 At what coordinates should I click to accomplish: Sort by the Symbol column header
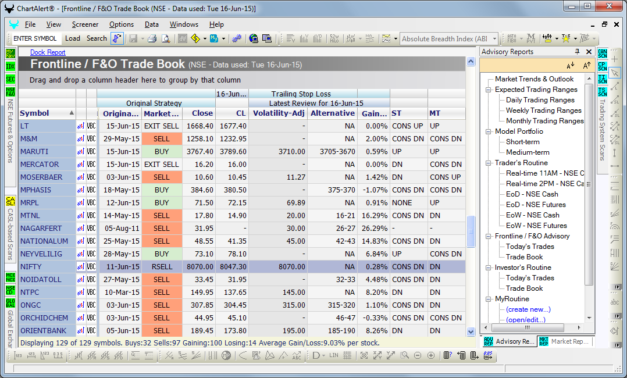point(47,113)
